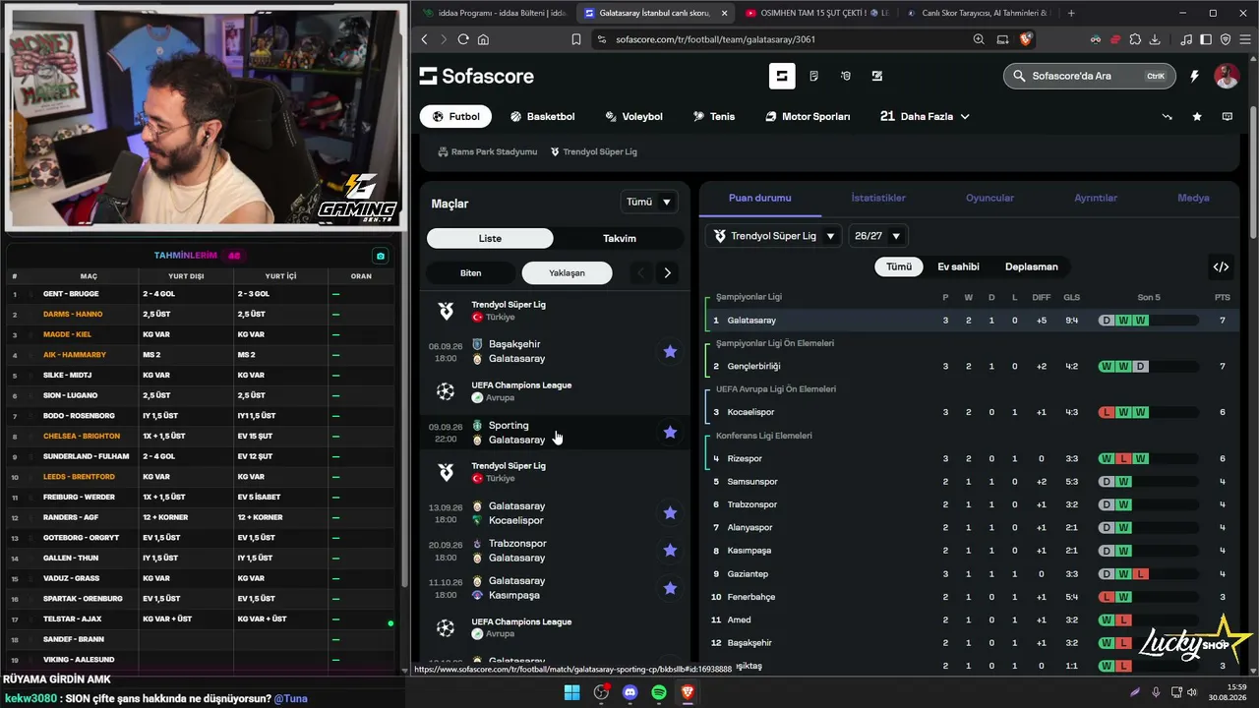The width and height of the screenshot is (1259, 708).
Task: Switch to the Medya tab
Action: click(1193, 198)
